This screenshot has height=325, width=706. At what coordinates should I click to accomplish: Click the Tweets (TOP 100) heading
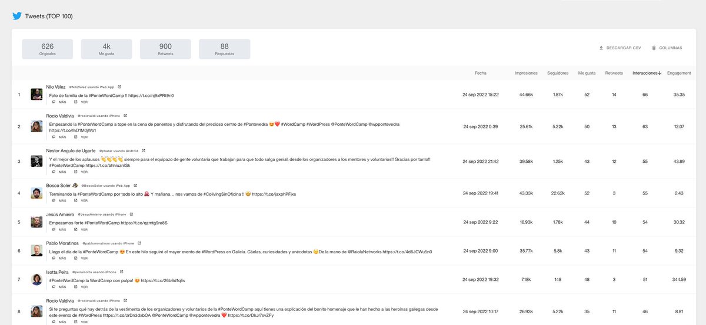pyautogui.click(x=49, y=16)
